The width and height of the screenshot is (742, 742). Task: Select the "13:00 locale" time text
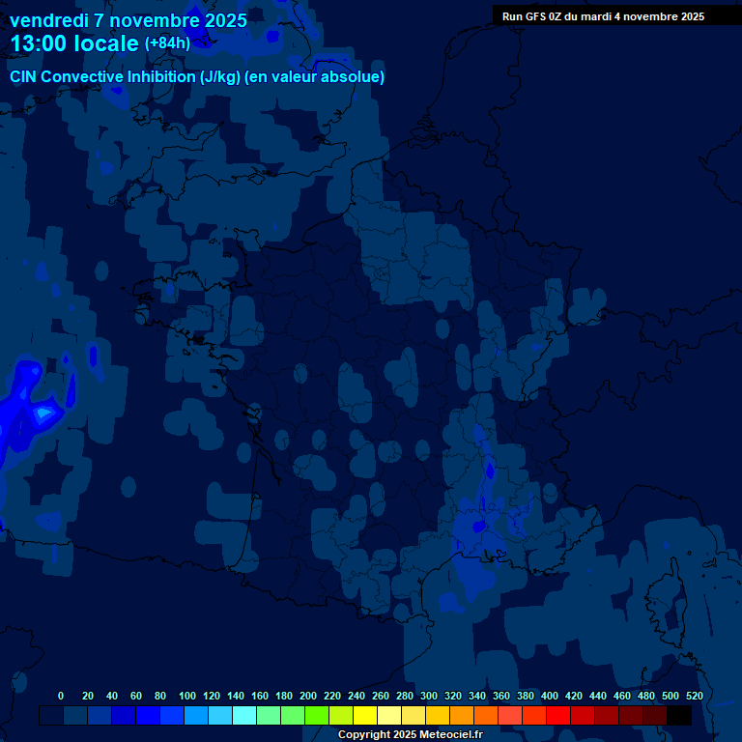tap(74, 43)
